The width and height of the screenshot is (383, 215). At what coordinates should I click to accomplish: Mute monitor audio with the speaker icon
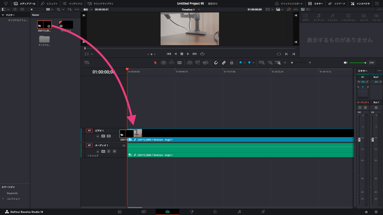[345, 63]
